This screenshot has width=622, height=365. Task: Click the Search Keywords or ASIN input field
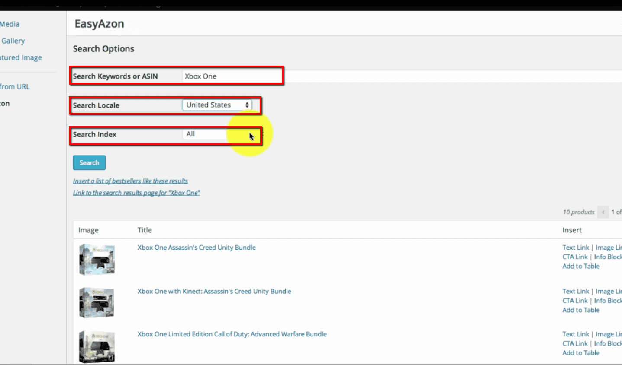403,76
